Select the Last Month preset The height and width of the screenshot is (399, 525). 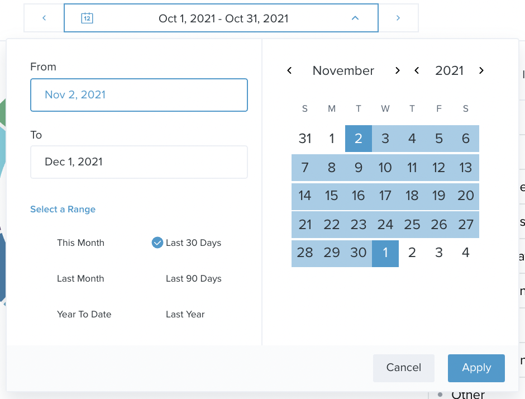point(80,278)
